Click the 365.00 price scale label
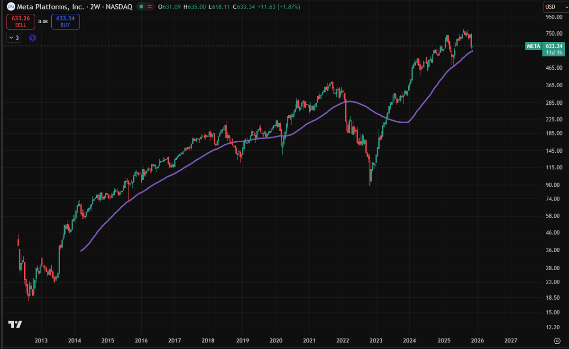This screenshot has width=569, height=349. tap(553, 85)
